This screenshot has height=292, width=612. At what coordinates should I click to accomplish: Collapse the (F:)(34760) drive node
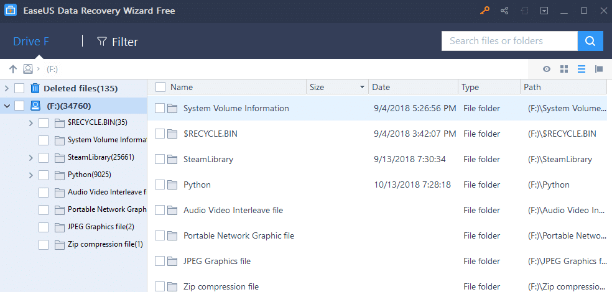coord(7,106)
